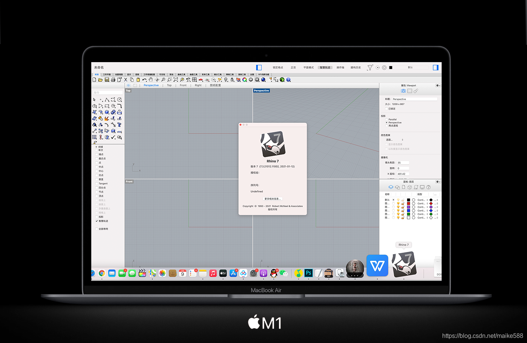Click the camera icon in Viewport properties
Screen dimensions: 527x343
coord(403,91)
